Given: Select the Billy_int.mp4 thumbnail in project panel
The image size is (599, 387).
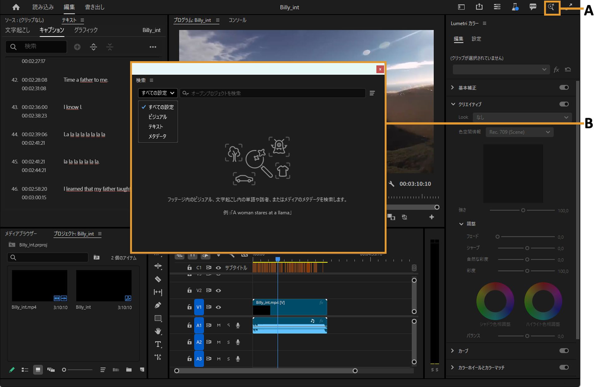Looking at the screenshot, I should (x=39, y=285).
